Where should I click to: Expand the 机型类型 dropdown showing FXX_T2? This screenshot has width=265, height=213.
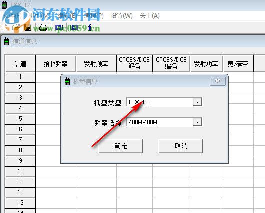[197, 102]
